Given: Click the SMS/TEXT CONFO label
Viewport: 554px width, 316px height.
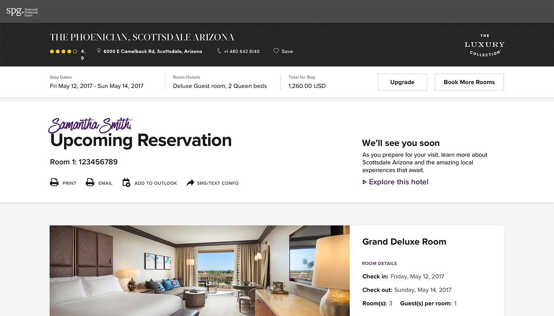Looking at the screenshot, I should coord(218,183).
